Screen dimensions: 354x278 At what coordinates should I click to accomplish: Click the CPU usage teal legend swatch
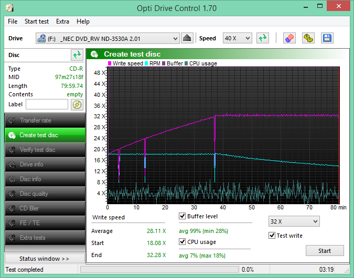tap(186, 63)
